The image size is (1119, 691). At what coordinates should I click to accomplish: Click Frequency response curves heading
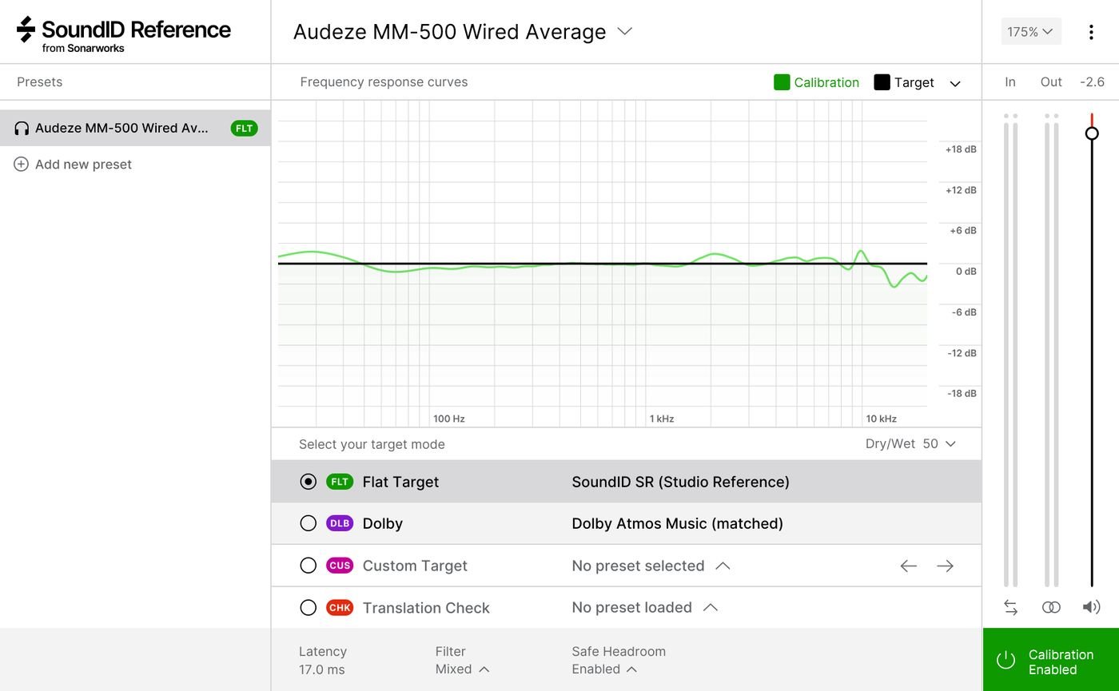click(x=384, y=82)
